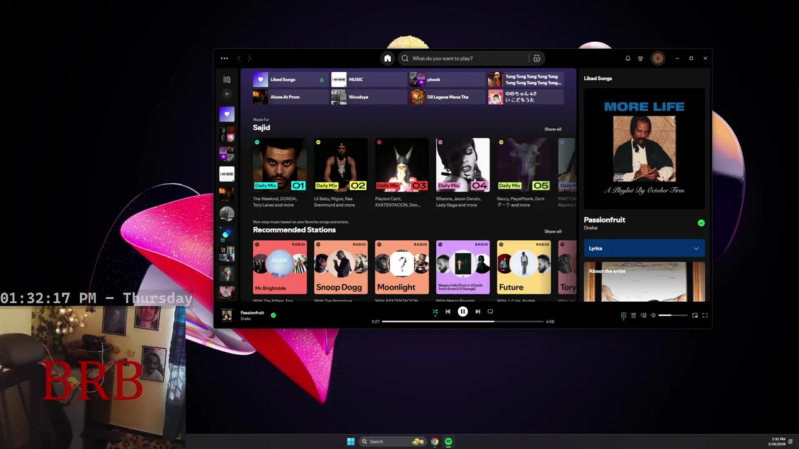Click the now-playing album thumbnail in bottom bar
This screenshot has height=449, width=799.
coord(227,316)
